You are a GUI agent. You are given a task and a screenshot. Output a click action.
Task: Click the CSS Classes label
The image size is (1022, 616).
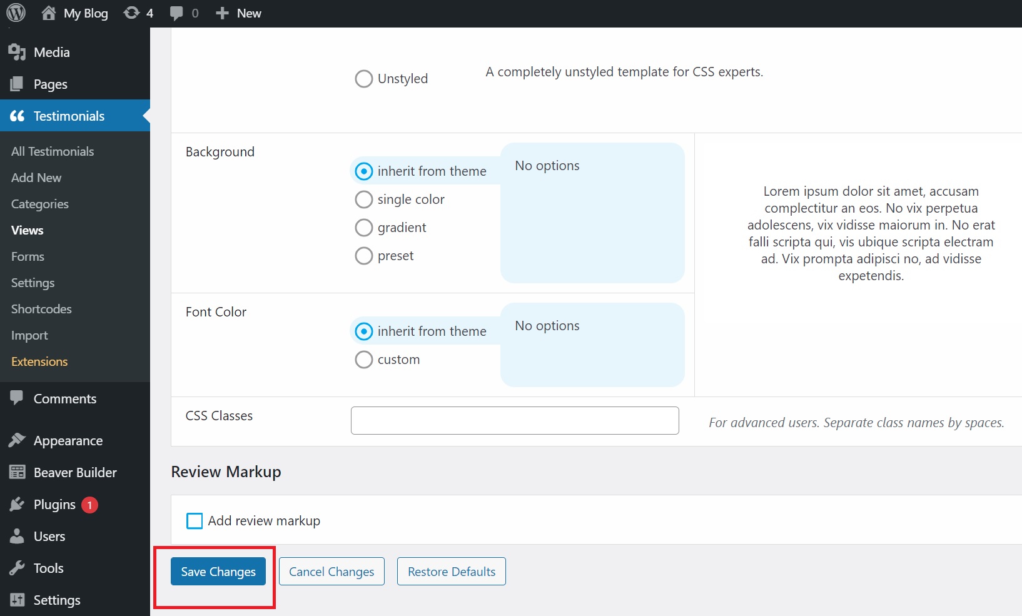[219, 416]
